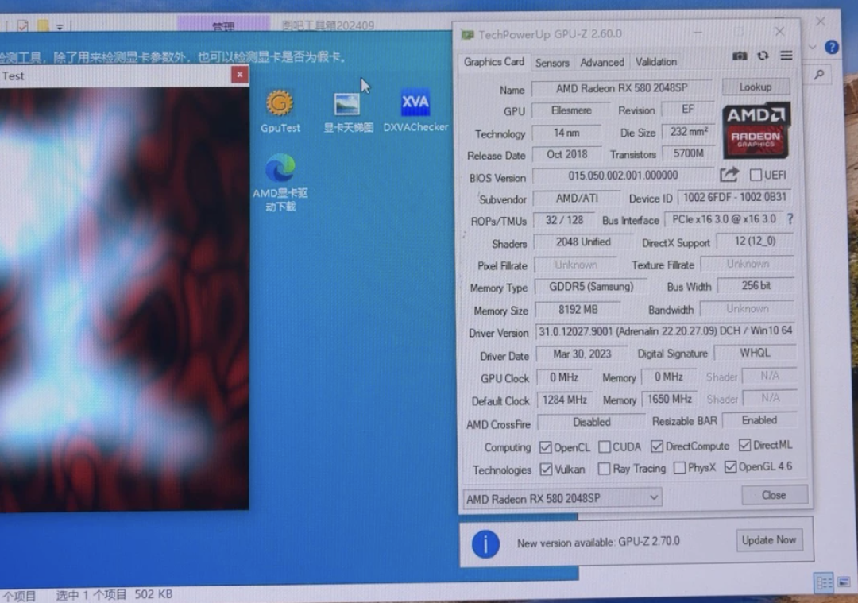Click the Driver Date Mar 30, 2023 value

pos(582,354)
